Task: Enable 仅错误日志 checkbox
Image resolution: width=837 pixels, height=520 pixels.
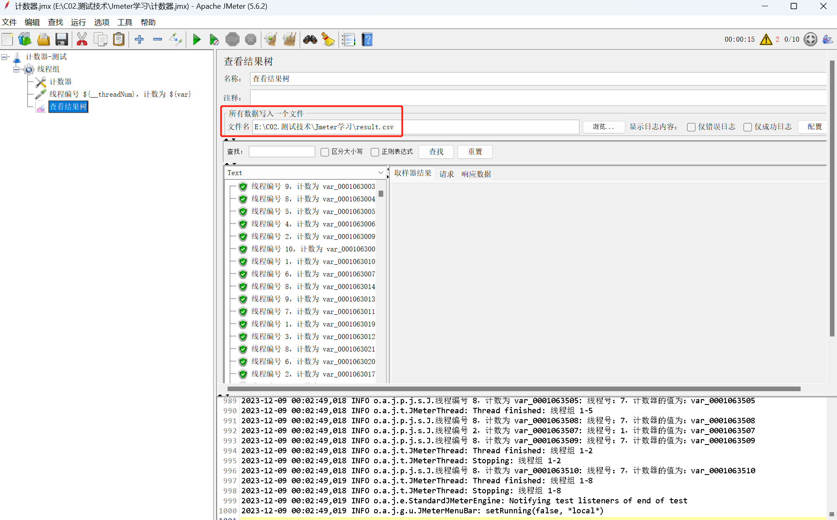Action: coord(691,127)
